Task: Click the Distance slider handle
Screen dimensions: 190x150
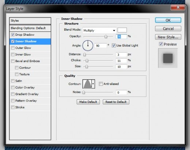Action: click(84, 55)
